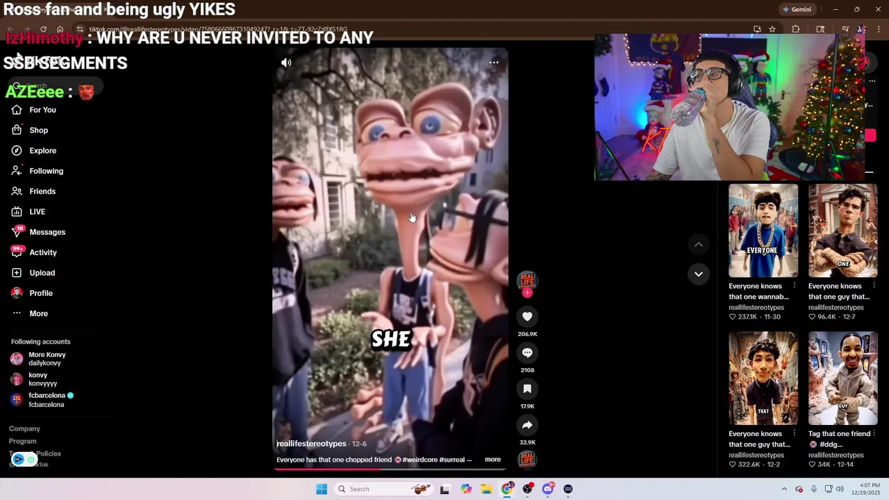Viewport: 889px width, 500px height.
Task: Open the Upload page
Action: [x=35, y=273]
